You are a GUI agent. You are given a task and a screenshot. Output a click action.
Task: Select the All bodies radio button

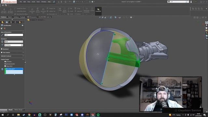tap(5, 62)
